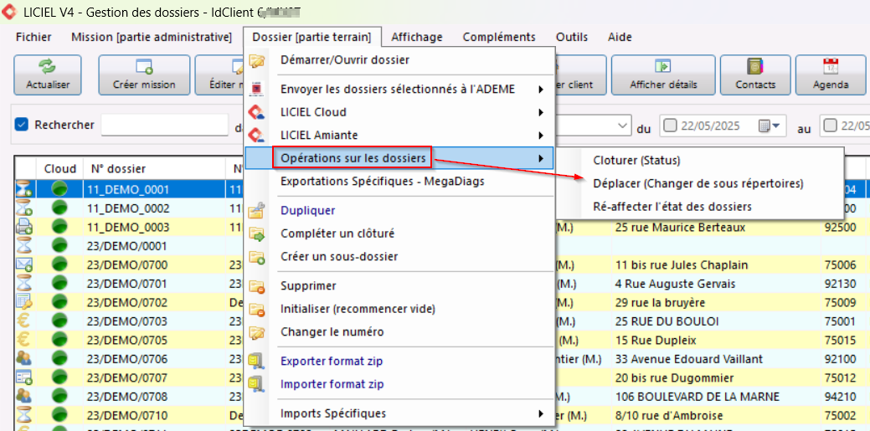Toggle the Rechercher checkbox

22,125
